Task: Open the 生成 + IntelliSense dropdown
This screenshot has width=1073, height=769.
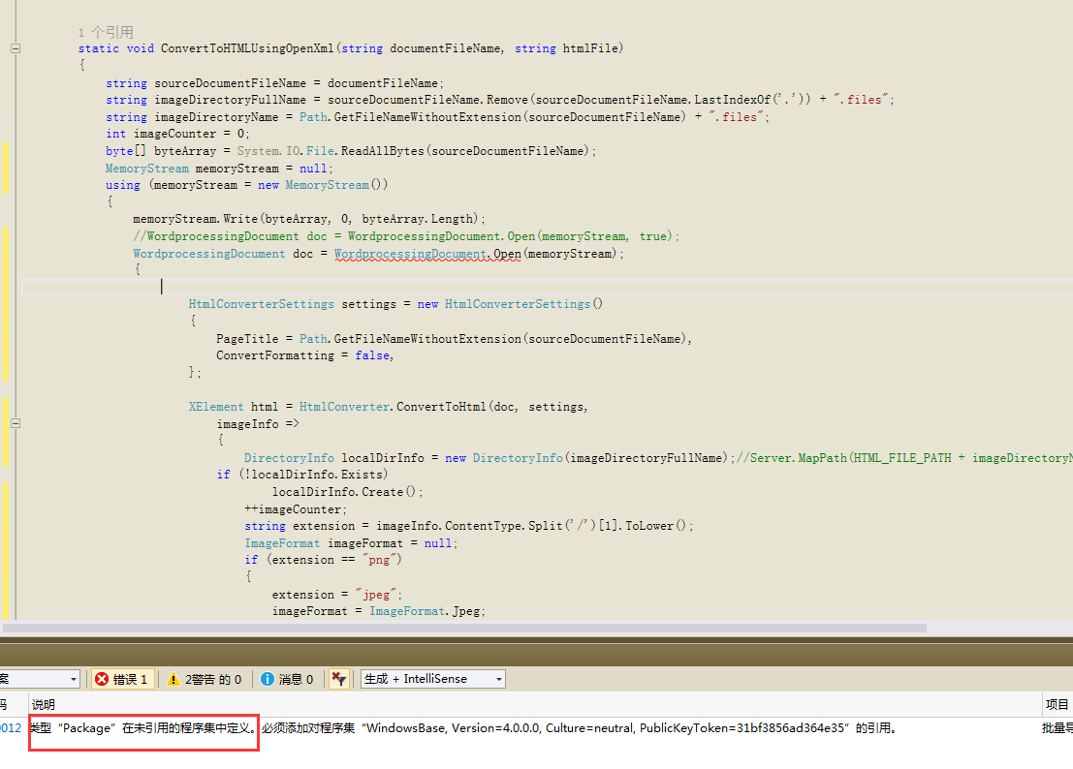Action: [433, 679]
